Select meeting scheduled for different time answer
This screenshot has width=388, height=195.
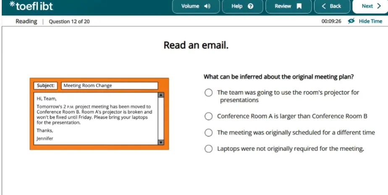[209, 133]
